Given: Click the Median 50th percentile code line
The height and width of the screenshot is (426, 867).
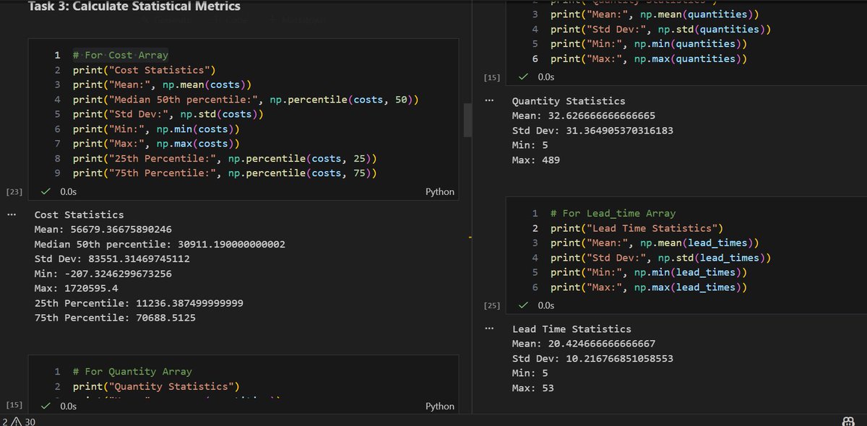Looking at the screenshot, I should click(246, 100).
